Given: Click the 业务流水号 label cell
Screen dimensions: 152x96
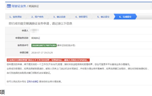Looking at the screenshot, I should [x=18, y=45].
